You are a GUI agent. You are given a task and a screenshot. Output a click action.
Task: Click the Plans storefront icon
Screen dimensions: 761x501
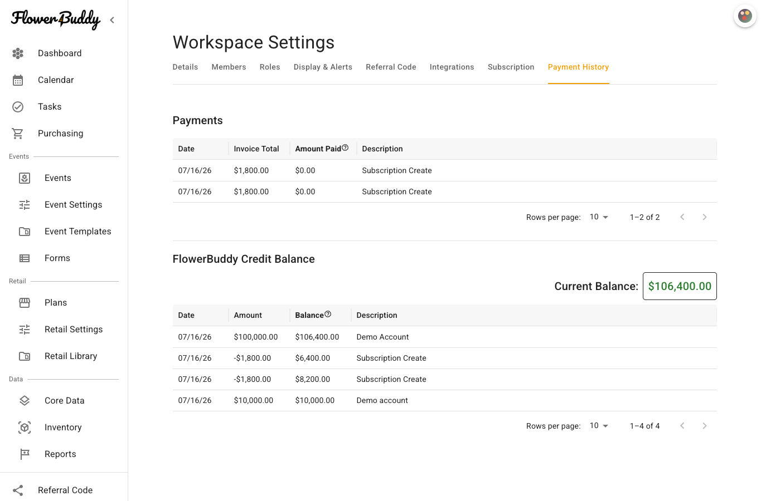pos(25,303)
